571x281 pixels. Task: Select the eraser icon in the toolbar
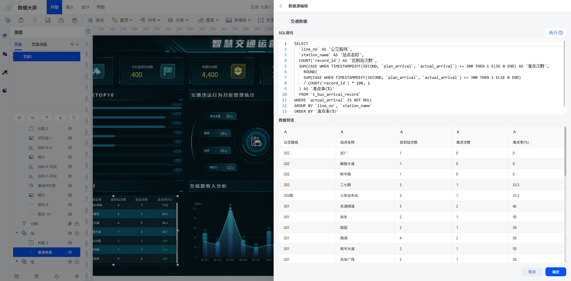(34, 20)
